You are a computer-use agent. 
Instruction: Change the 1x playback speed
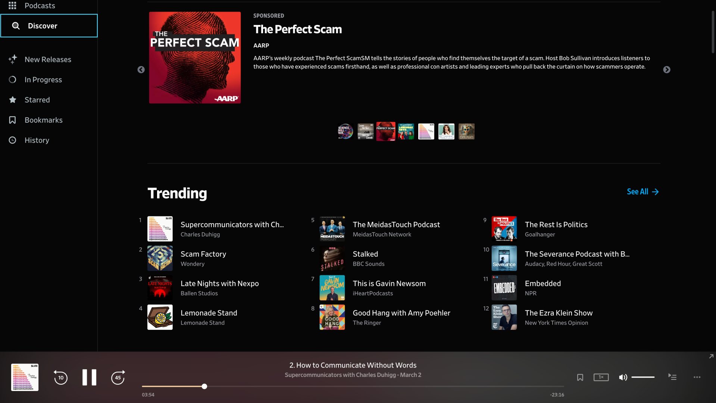pos(601,377)
